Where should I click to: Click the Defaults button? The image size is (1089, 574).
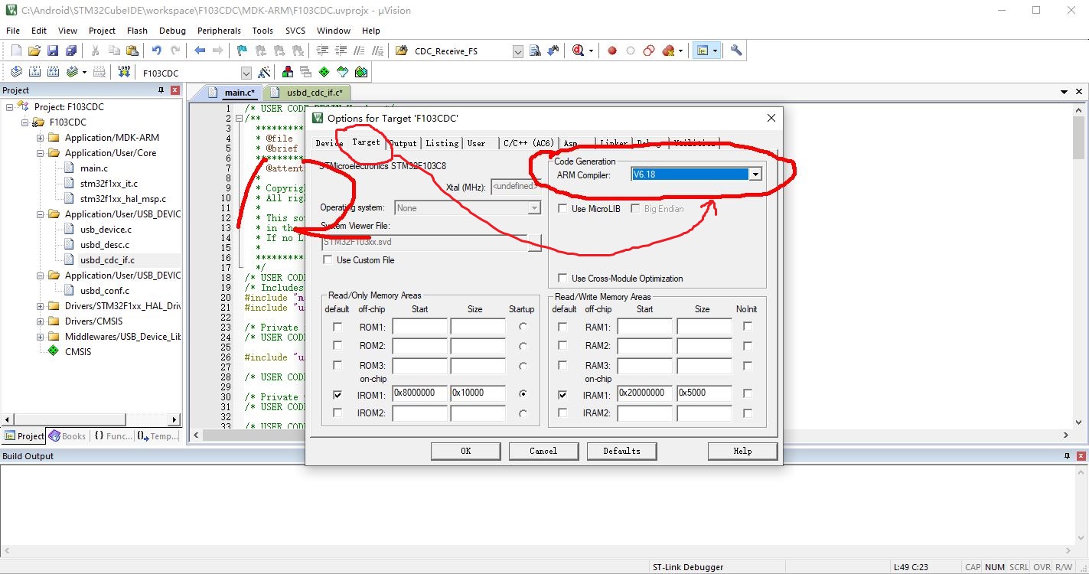[x=621, y=451]
